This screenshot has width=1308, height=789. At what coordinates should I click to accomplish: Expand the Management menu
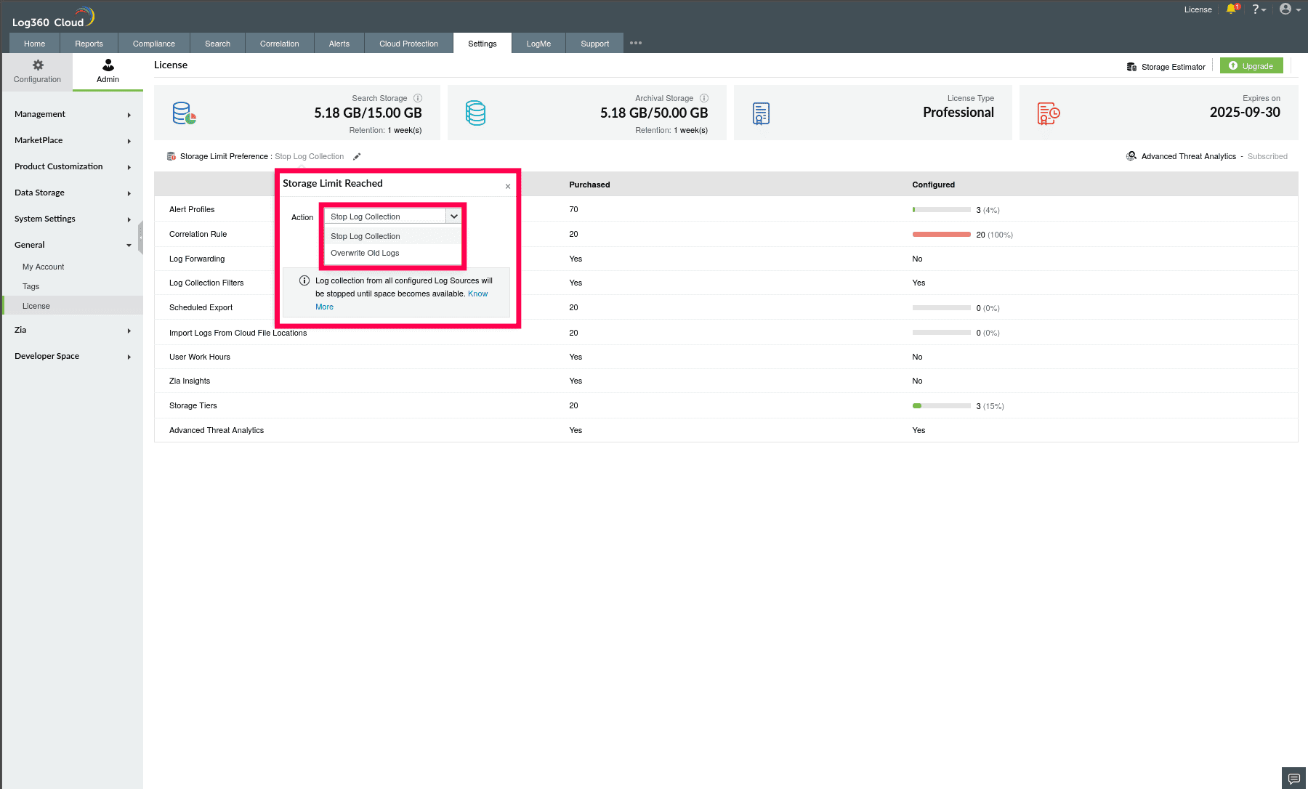[x=73, y=114]
